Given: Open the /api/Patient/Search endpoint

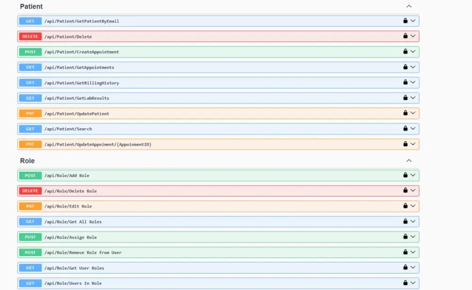Looking at the screenshot, I should point(212,129).
